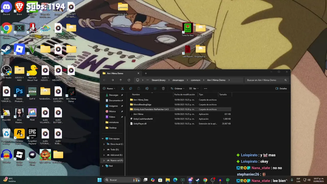The width and height of the screenshot is (327, 184).
Task: Go up one folder level
Action: (x=121, y=80)
